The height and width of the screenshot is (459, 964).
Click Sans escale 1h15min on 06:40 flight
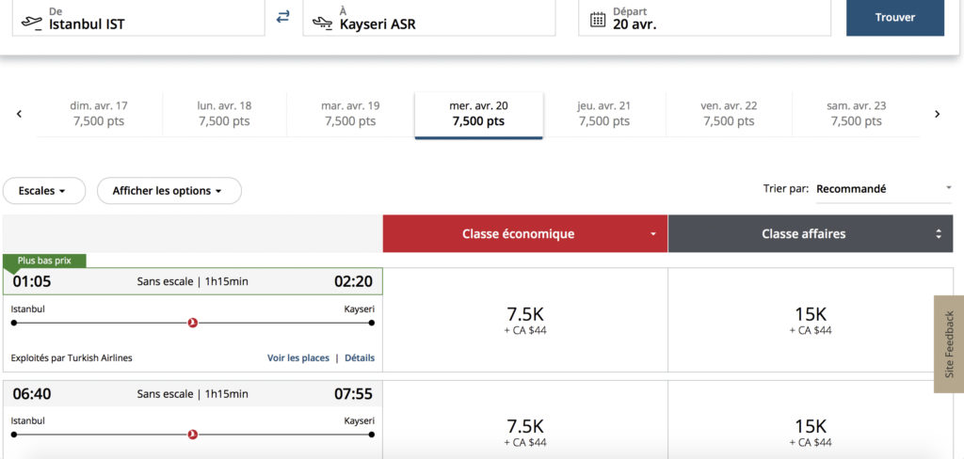point(192,394)
